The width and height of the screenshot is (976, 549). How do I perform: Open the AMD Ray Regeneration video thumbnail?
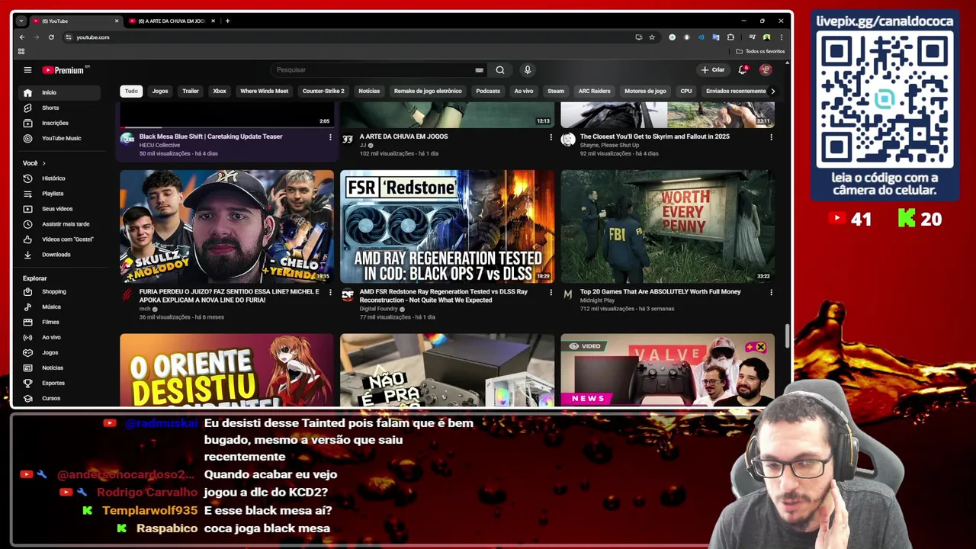coord(447,226)
